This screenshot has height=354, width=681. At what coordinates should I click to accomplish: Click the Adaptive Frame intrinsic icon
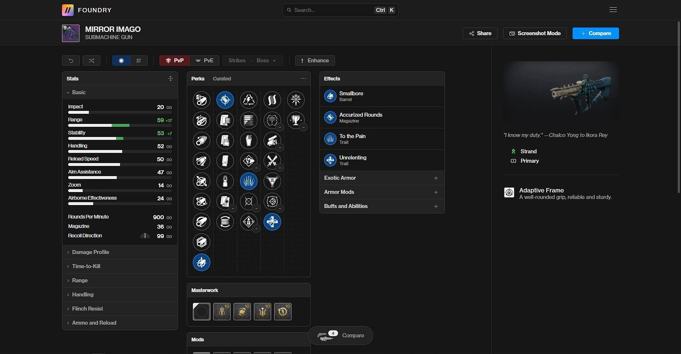pos(509,192)
